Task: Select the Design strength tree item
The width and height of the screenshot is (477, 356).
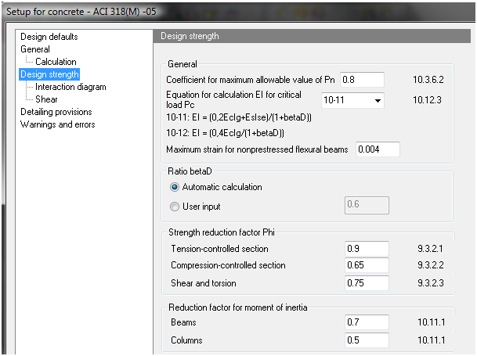Action: 49,74
